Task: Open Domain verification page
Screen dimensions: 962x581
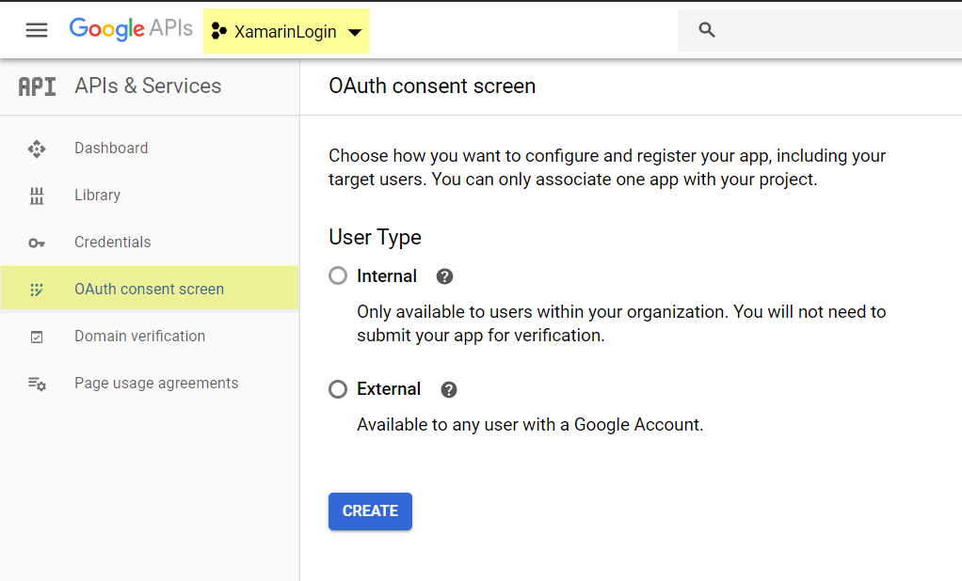Action: click(139, 337)
